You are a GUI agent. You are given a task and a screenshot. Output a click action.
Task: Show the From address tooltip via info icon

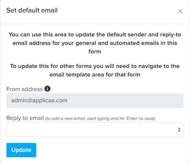point(47,89)
